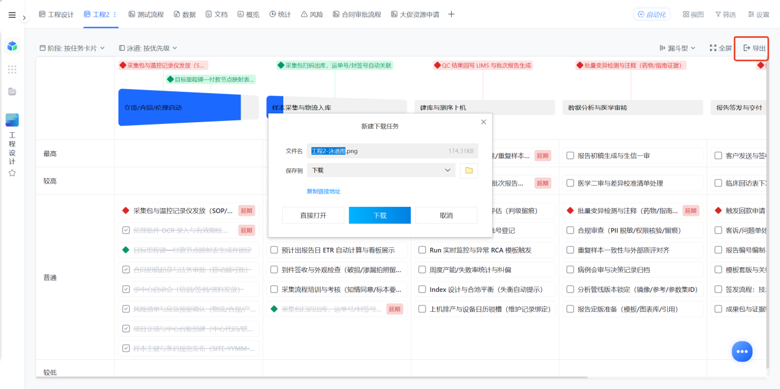Viewport: 780px width, 389px height.
Task: Click the 导出 export button
Action: (754, 48)
